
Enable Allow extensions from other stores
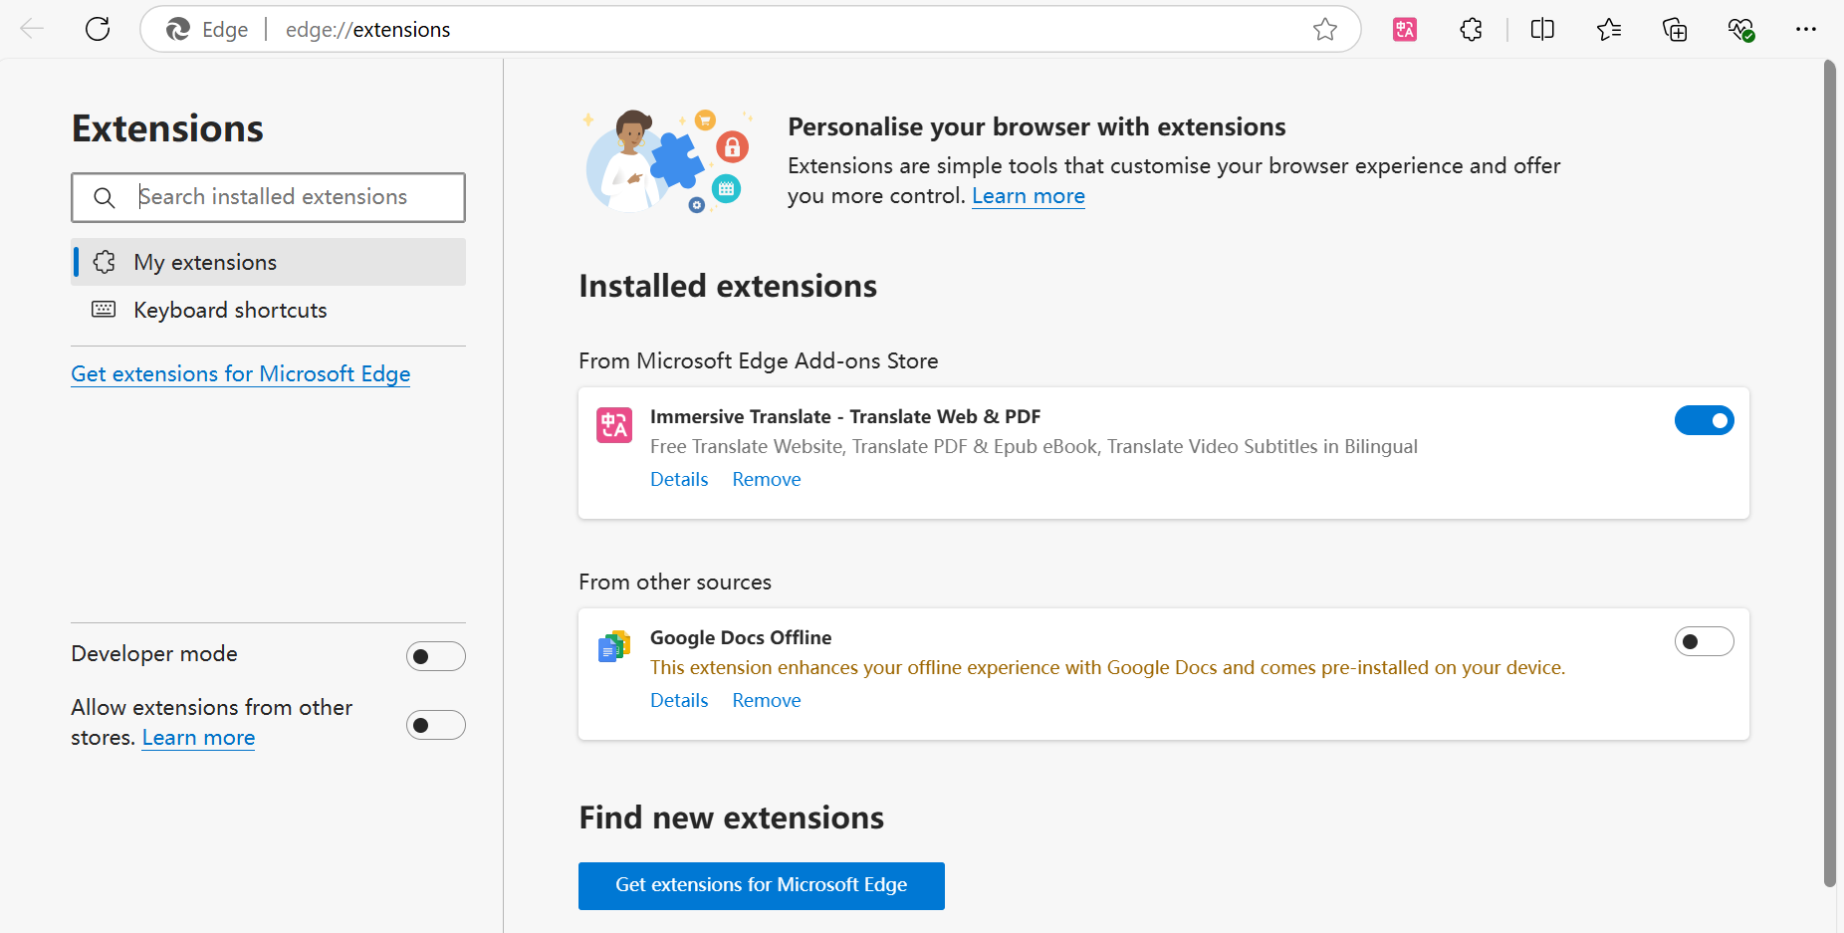[435, 725]
